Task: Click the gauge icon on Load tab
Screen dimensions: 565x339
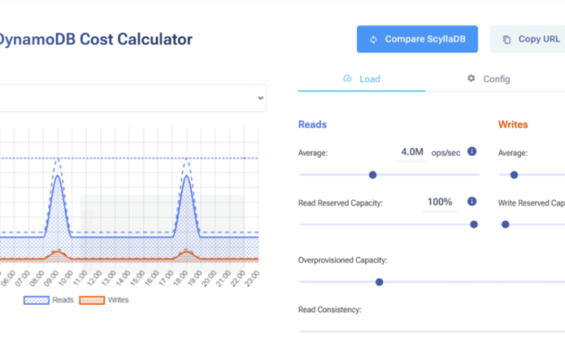Action: tap(347, 78)
